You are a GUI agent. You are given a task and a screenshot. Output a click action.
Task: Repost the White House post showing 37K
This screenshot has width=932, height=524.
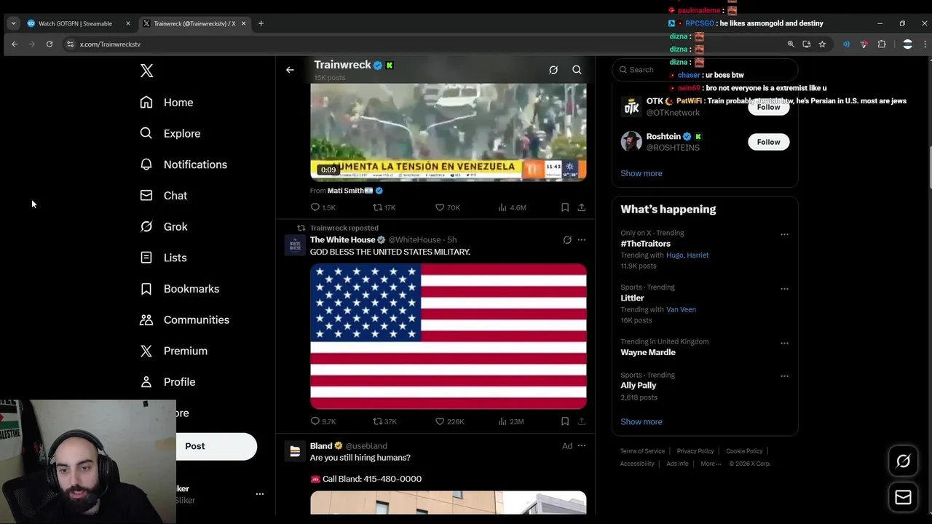coord(384,421)
